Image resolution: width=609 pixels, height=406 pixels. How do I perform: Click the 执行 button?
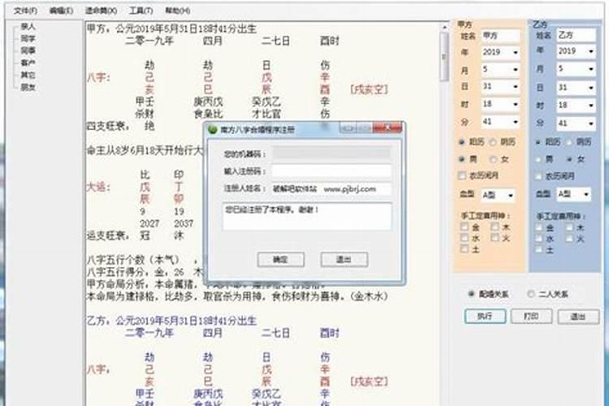click(x=485, y=316)
